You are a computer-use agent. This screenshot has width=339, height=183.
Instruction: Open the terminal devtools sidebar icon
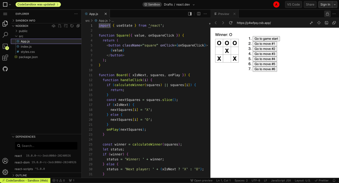point(5,46)
